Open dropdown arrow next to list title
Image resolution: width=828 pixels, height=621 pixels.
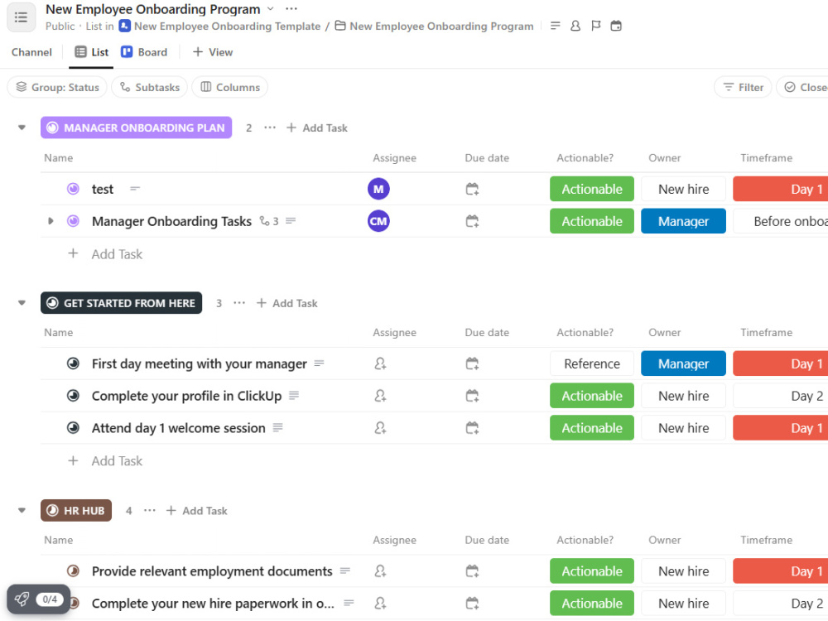tap(271, 9)
